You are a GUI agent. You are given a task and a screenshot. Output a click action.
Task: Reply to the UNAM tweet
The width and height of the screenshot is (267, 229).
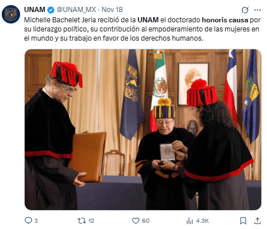click(28, 220)
